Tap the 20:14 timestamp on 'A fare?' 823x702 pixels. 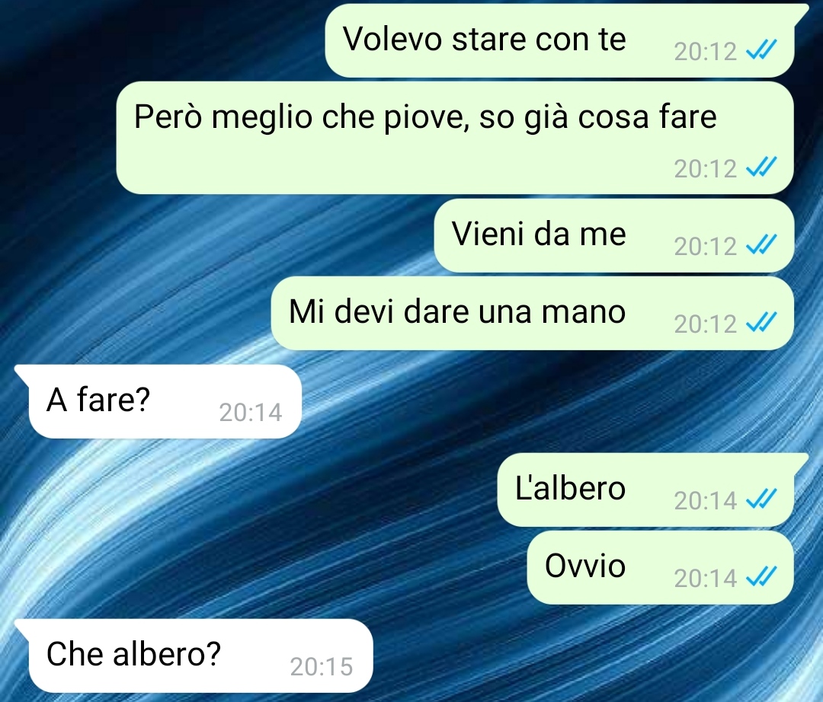point(251,413)
